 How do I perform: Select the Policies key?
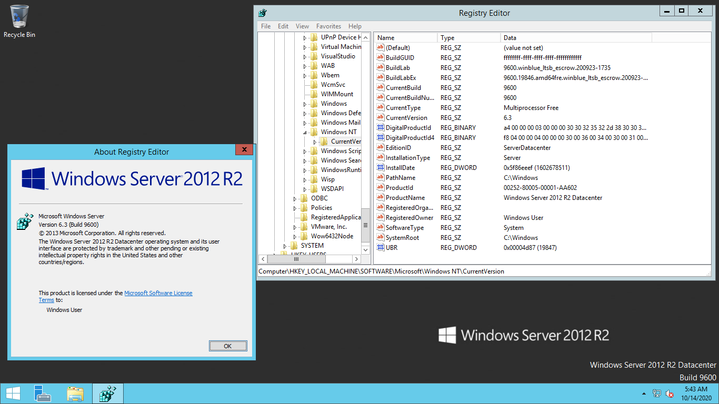[x=321, y=208]
